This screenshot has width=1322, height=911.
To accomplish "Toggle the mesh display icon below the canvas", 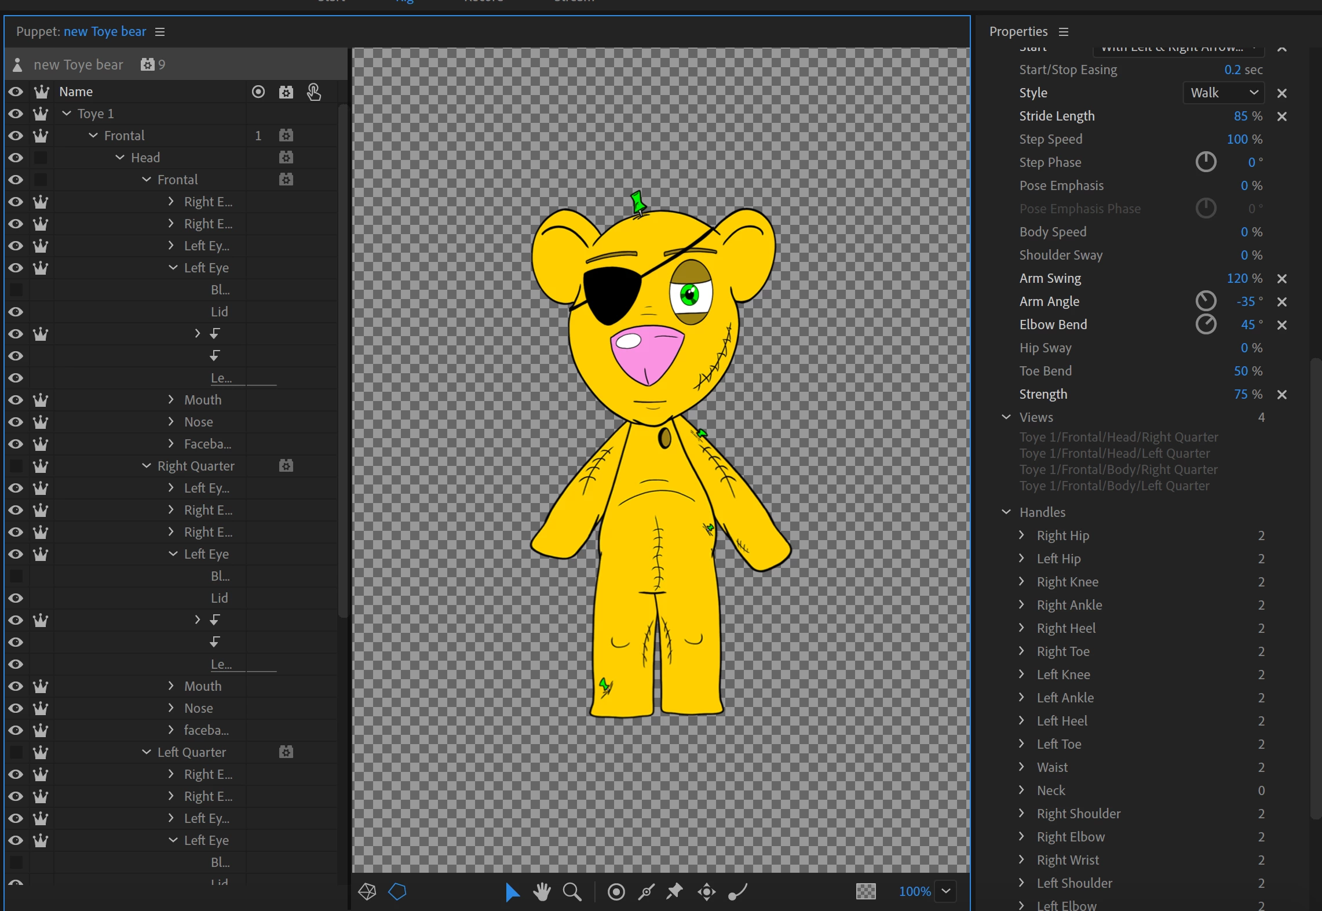I will click(x=367, y=891).
